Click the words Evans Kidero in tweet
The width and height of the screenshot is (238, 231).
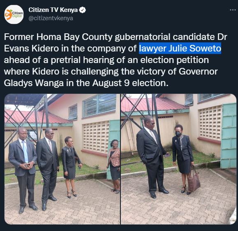tap(31, 48)
